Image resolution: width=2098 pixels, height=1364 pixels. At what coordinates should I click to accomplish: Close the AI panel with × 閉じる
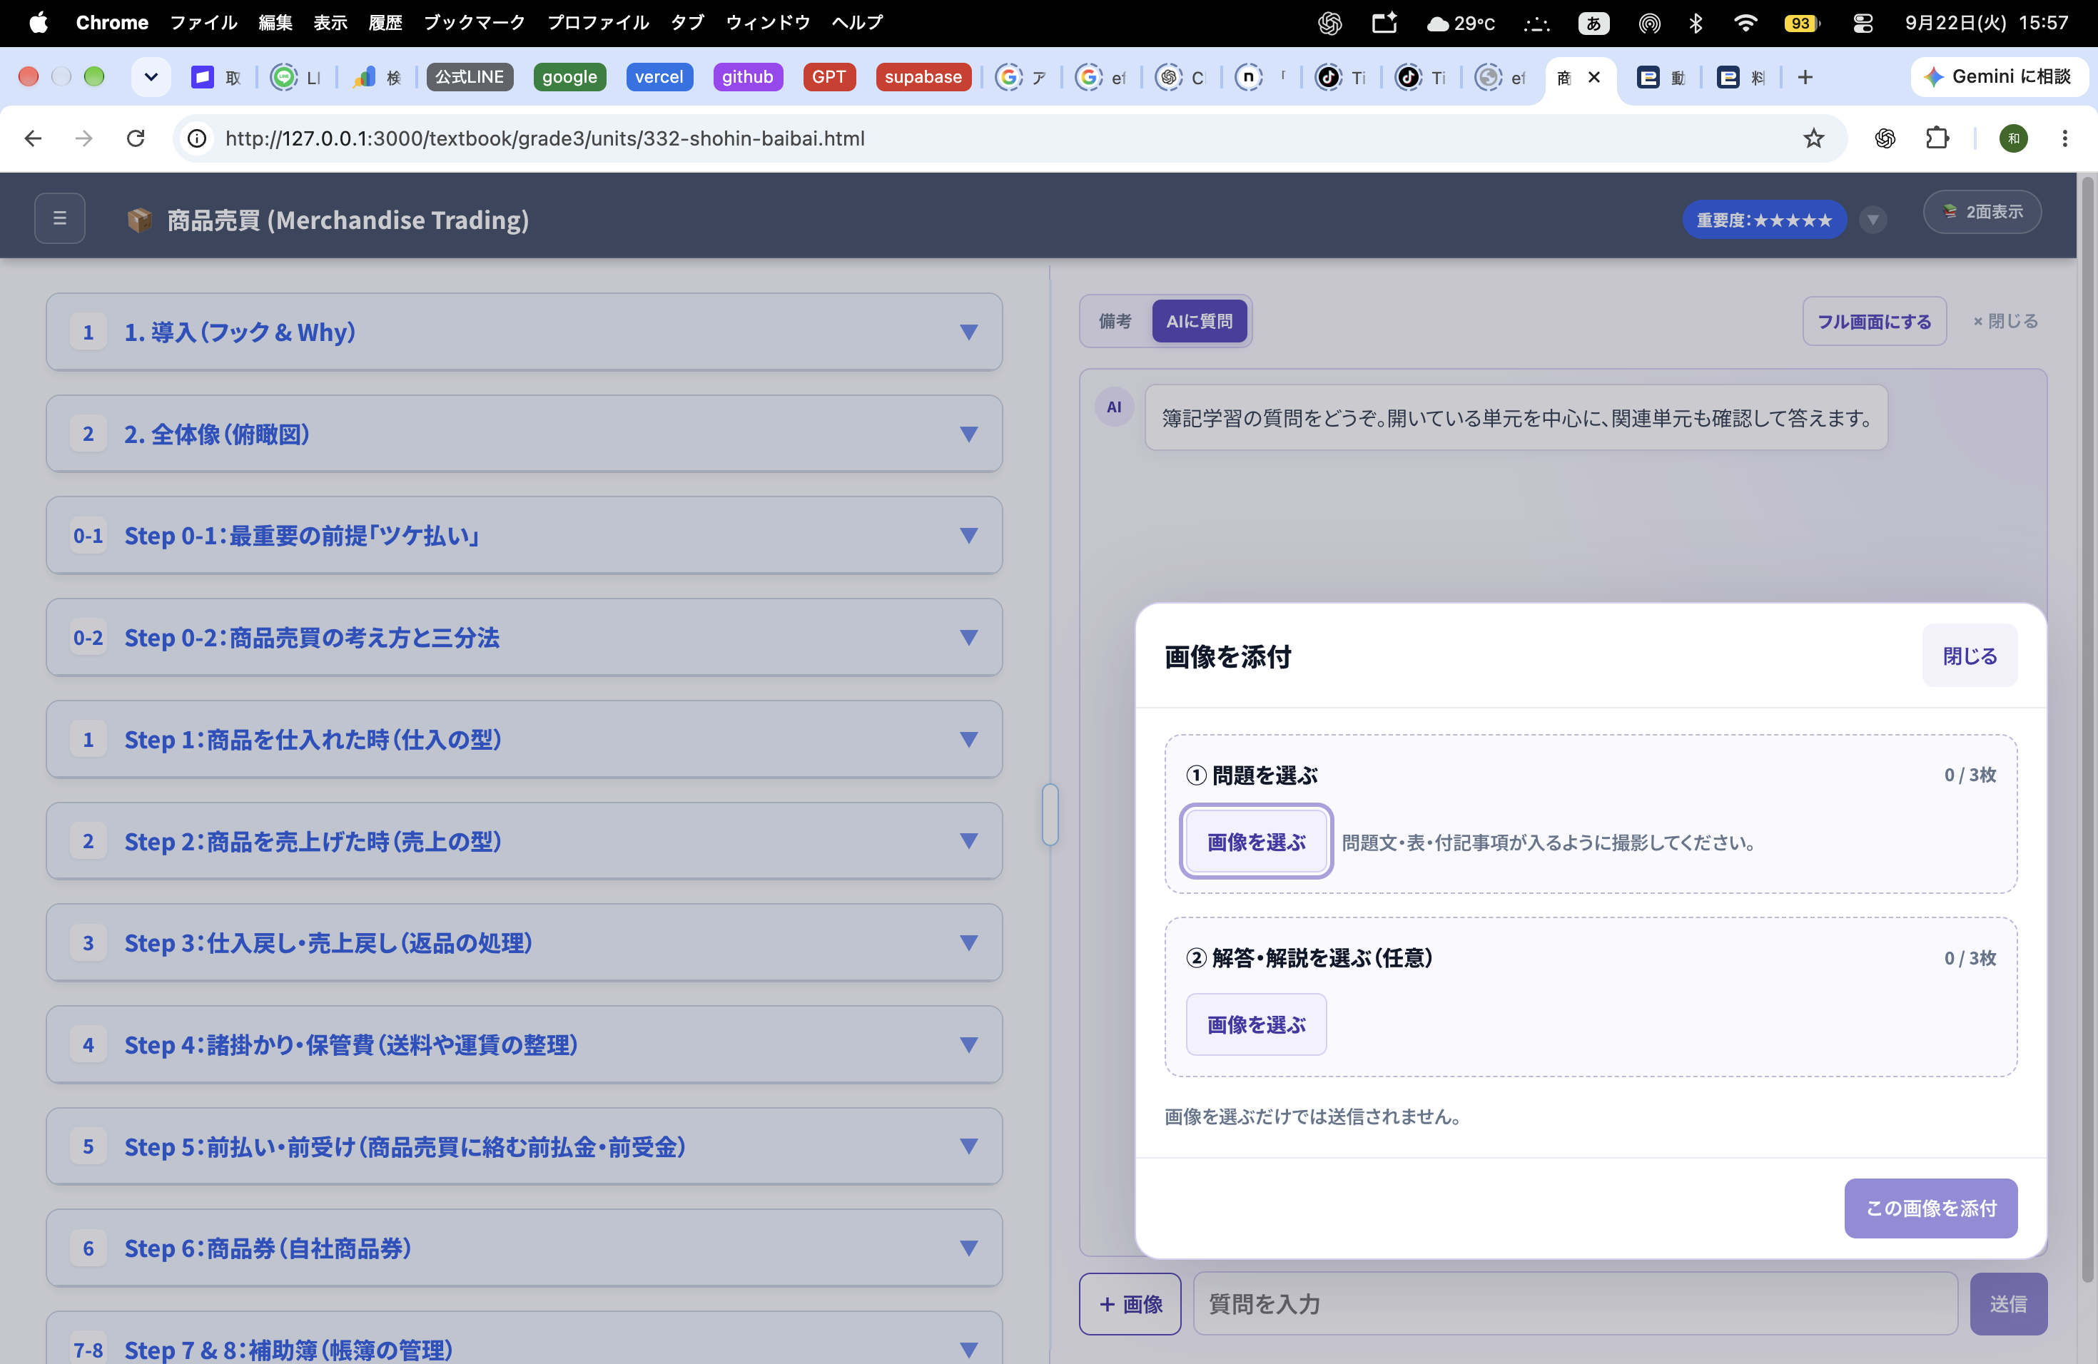[2005, 321]
